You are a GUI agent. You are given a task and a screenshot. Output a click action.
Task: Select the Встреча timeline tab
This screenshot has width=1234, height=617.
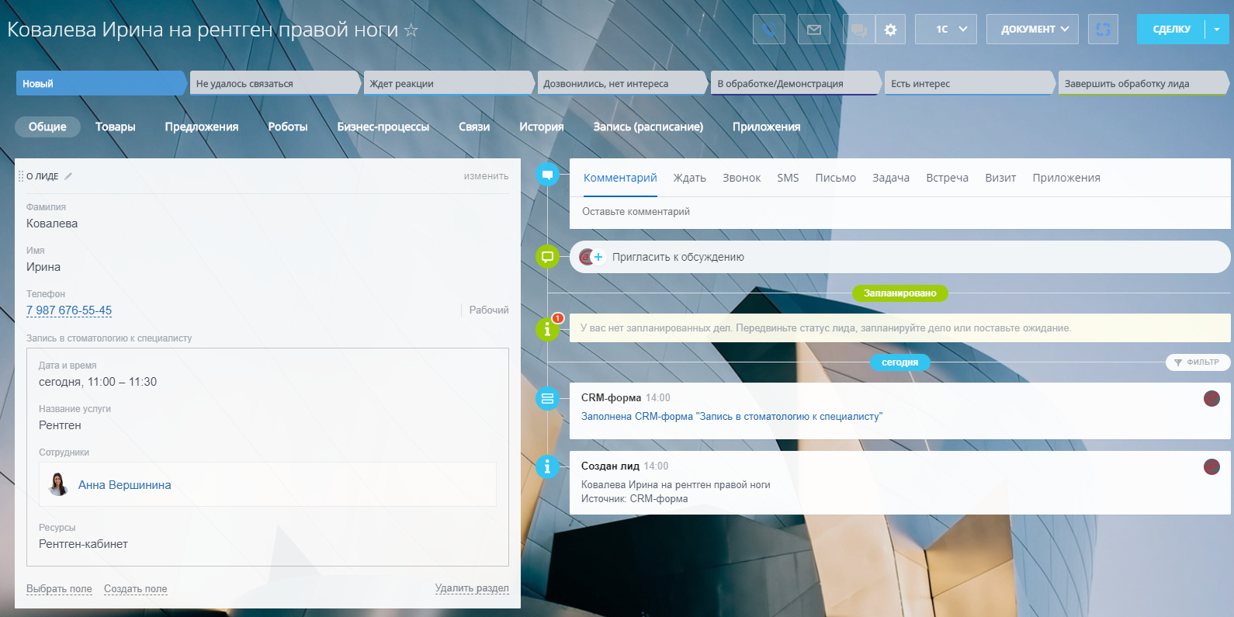click(947, 178)
